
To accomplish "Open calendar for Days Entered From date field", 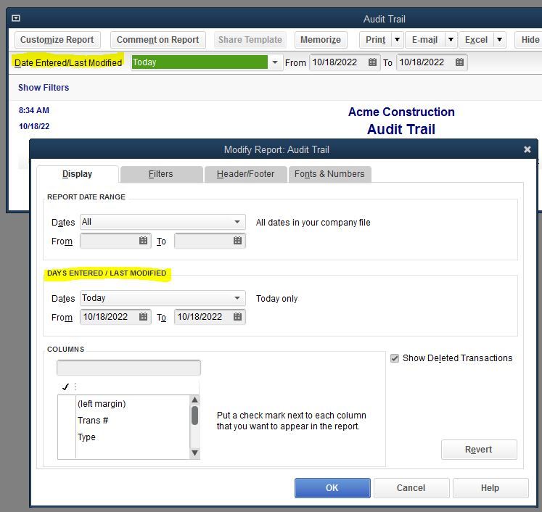I will point(143,316).
